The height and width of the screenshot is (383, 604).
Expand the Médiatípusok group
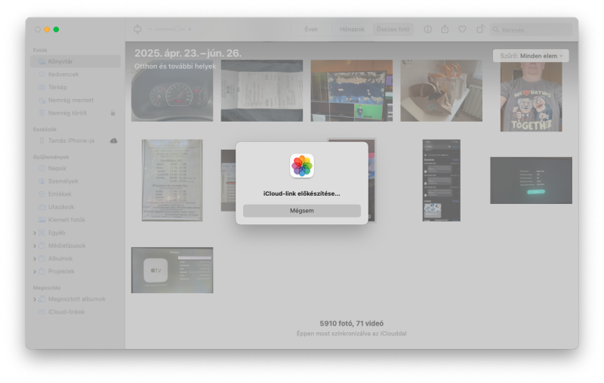tap(35, 246)
